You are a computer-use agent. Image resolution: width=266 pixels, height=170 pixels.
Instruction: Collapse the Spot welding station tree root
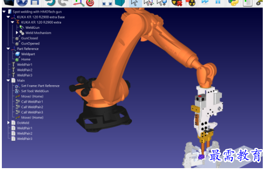4,12
